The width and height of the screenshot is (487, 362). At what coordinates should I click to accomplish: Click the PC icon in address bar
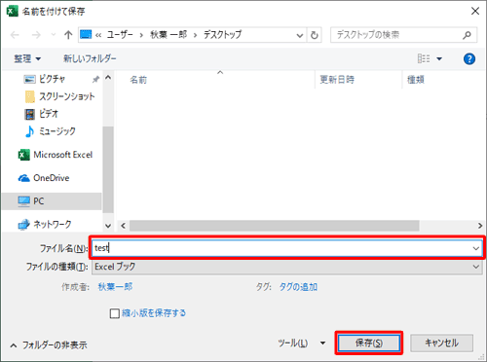pos(86,34)
